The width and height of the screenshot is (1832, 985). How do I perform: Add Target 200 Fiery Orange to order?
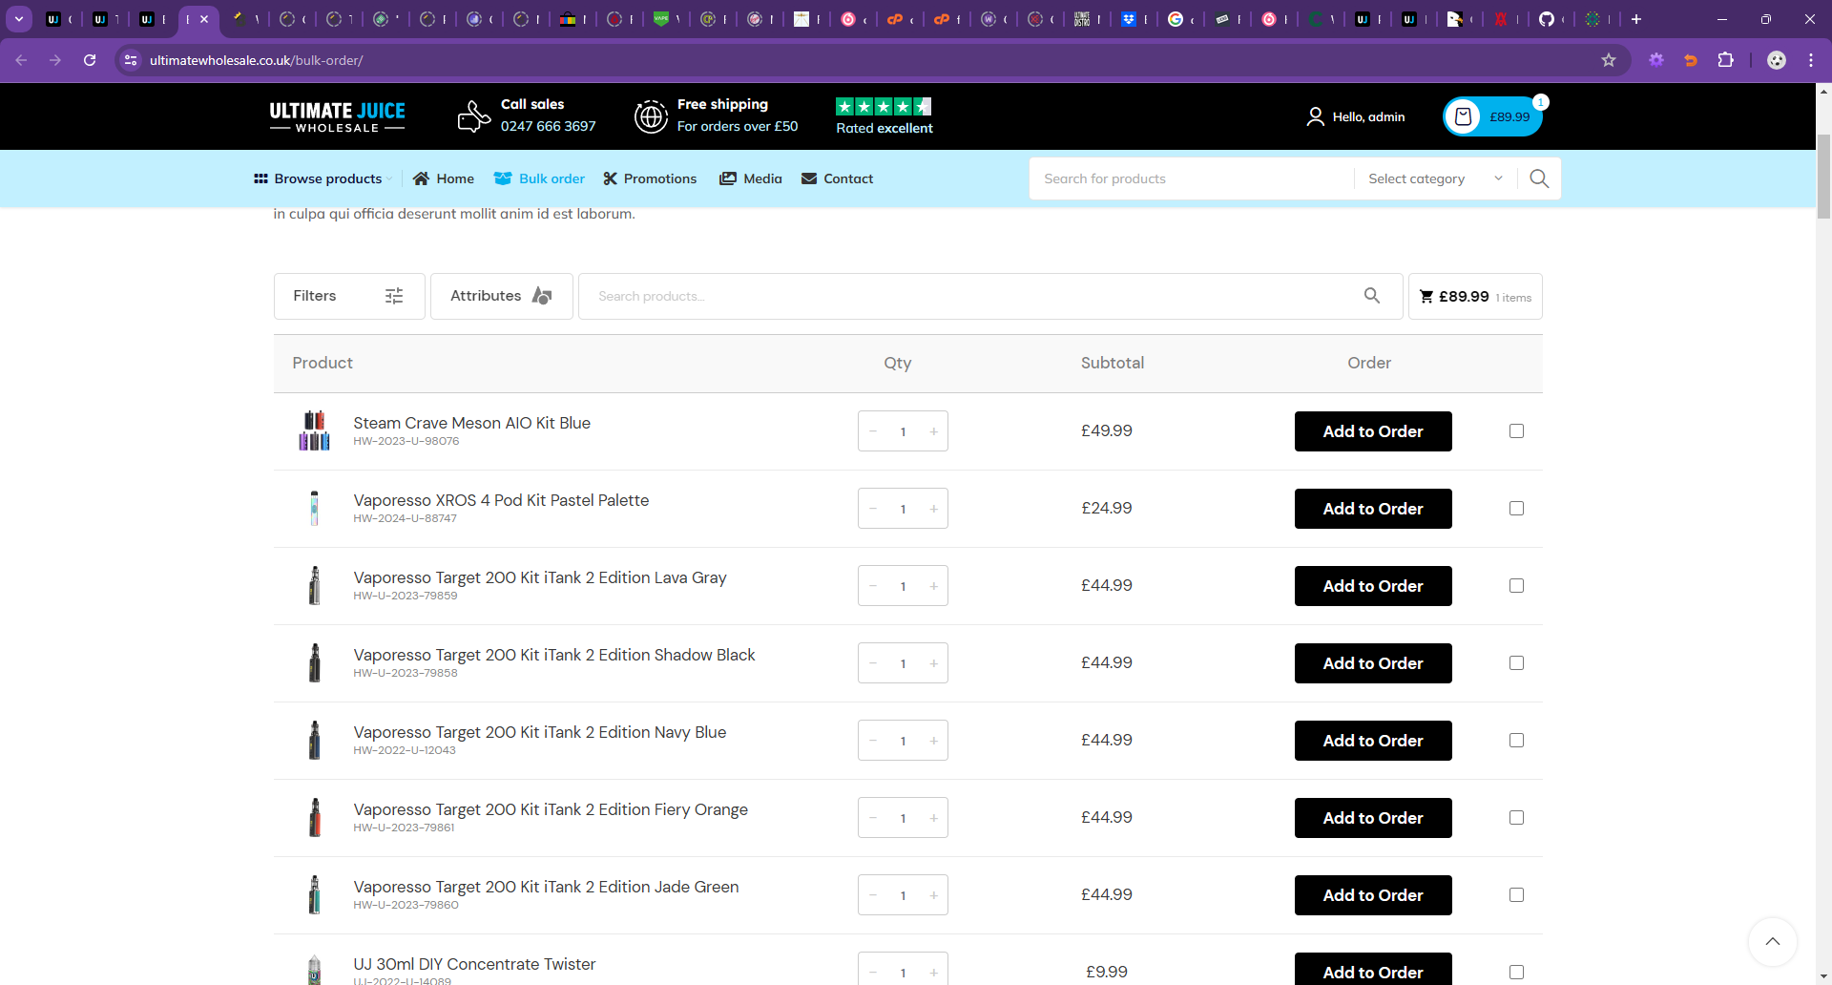(x=1373, y=818)
